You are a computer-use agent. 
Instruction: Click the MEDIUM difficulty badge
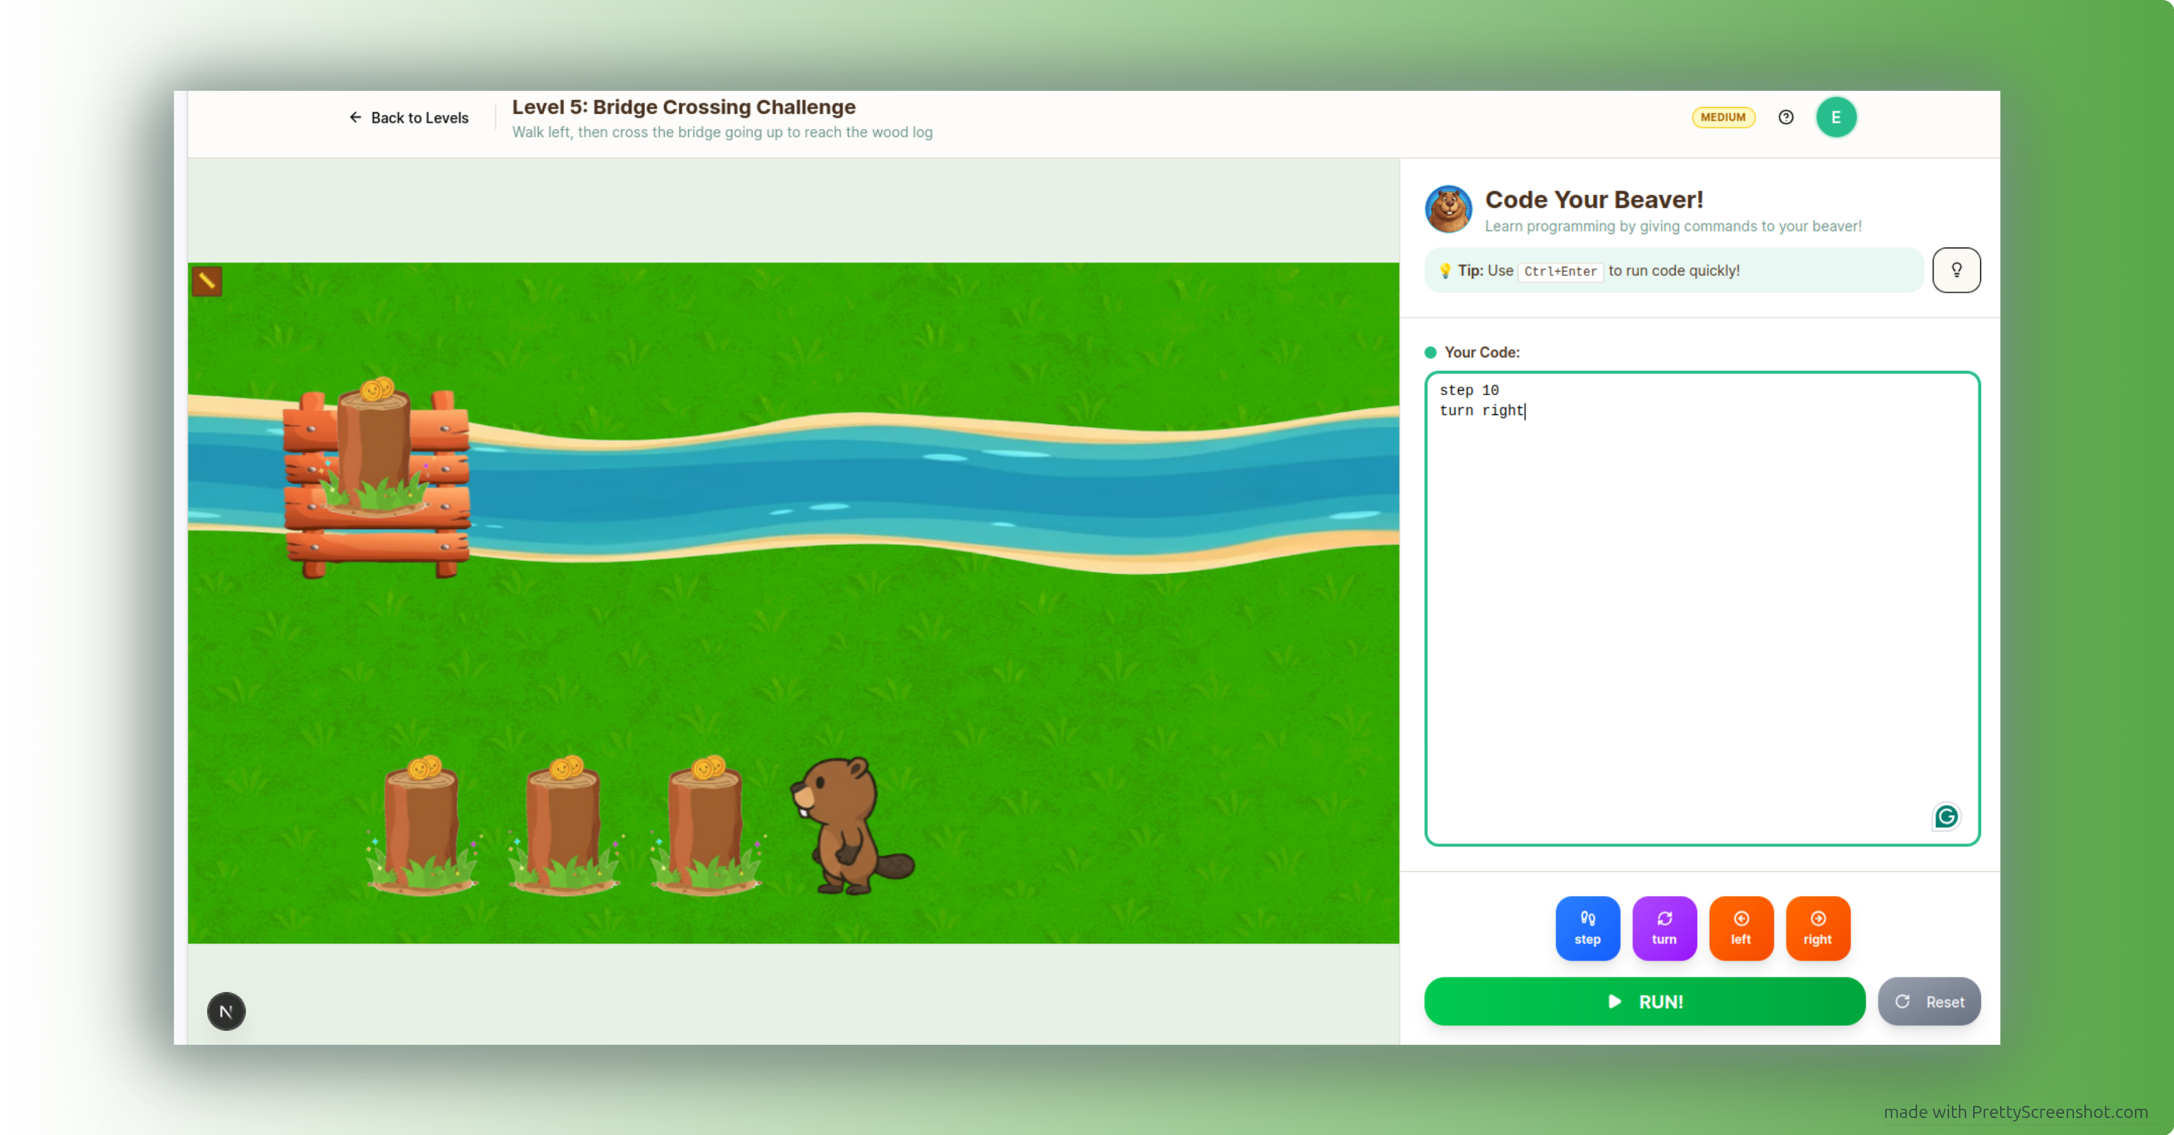click(x=1723, y=117)
